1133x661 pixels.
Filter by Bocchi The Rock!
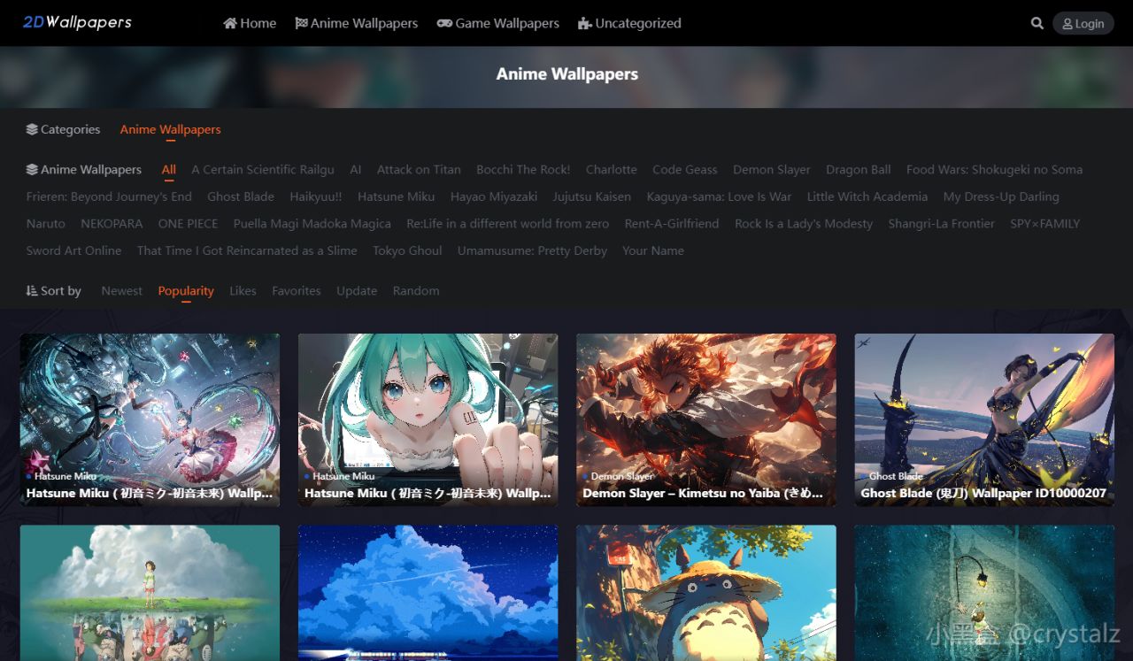coord(523,170)
